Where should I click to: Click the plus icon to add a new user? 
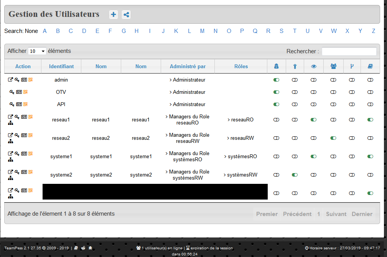click(113, 14)
